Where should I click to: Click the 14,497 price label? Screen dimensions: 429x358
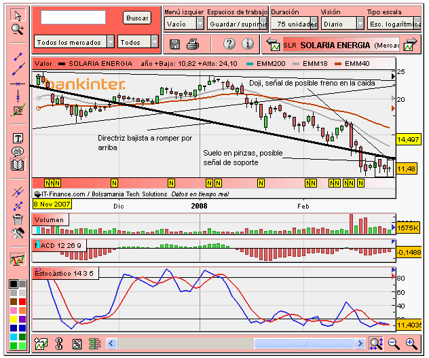point(408,139)
